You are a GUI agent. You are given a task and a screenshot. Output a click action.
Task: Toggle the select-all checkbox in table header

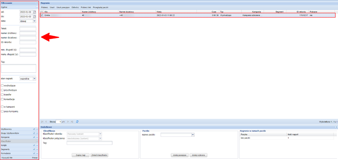[42, 11]
